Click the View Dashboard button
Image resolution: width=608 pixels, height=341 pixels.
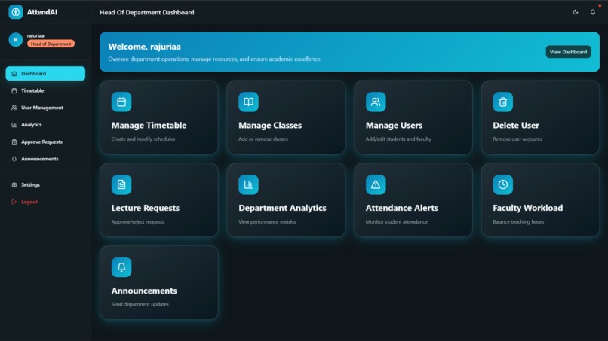pos(568,52)
